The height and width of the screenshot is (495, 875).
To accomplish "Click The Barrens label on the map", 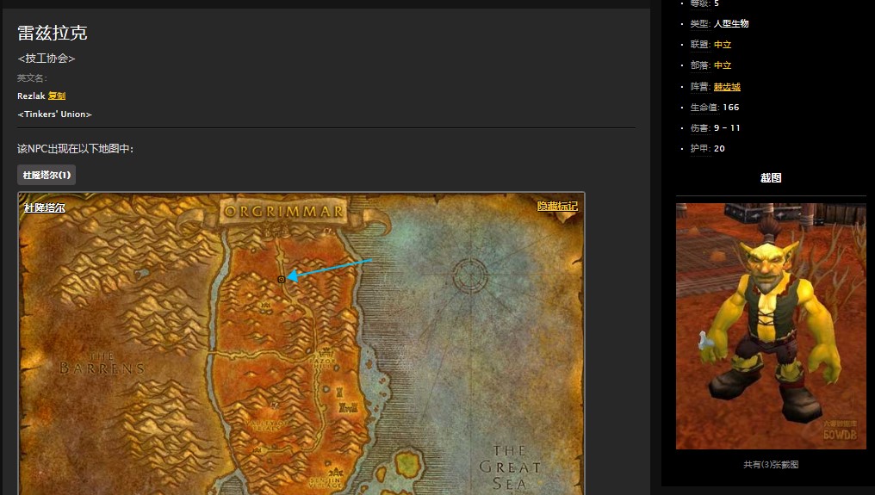I will (x=102, y=362).
